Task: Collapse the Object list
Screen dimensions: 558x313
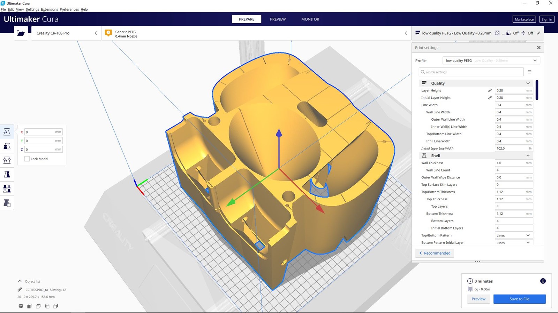Action: click(20, 281)
